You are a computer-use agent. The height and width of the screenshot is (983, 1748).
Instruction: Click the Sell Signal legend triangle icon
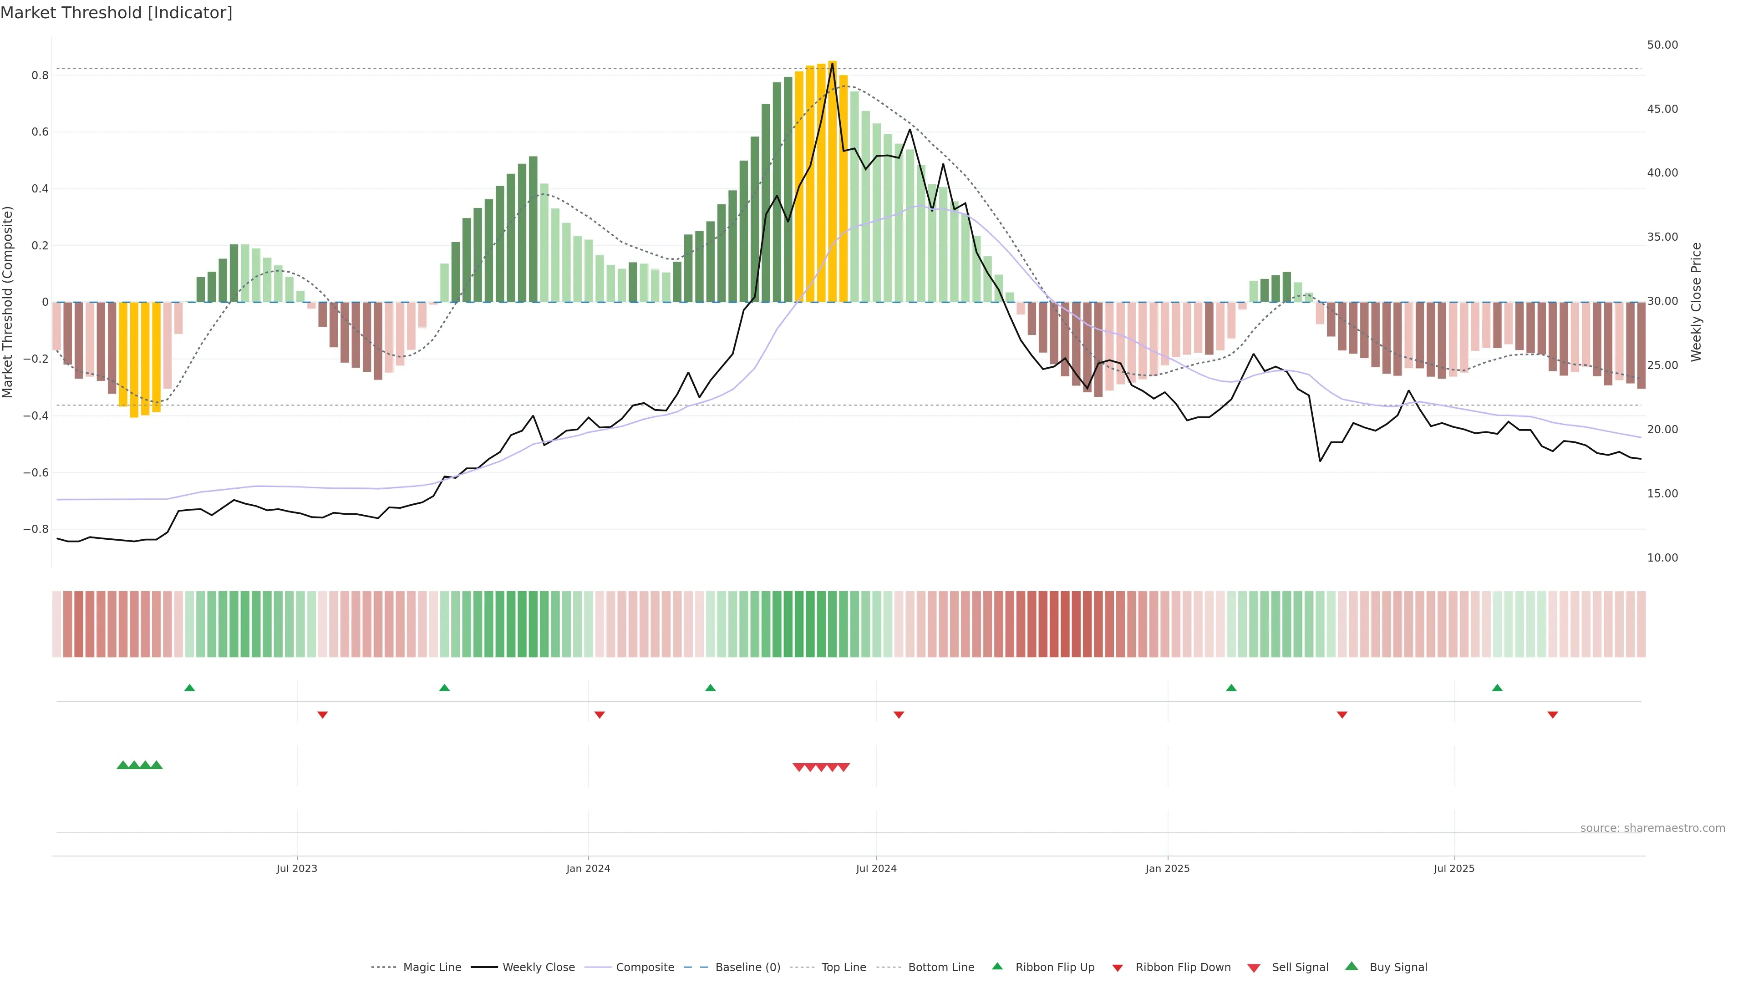click(1253, 968)
